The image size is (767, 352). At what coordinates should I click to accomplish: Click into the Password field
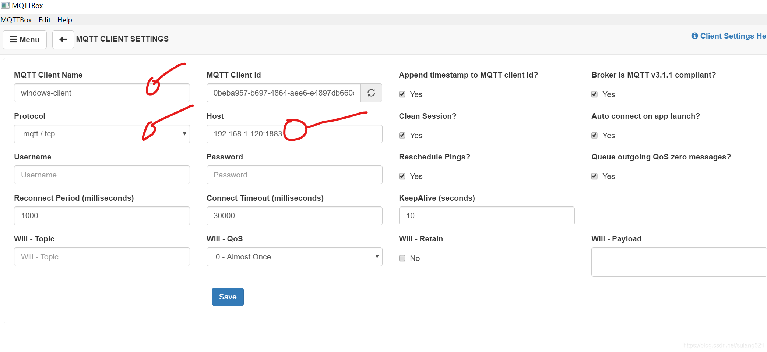click(x=294, y=175)
